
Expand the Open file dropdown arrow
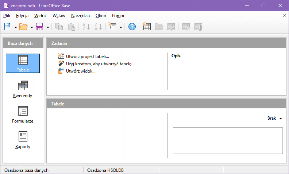pos(32,27)
